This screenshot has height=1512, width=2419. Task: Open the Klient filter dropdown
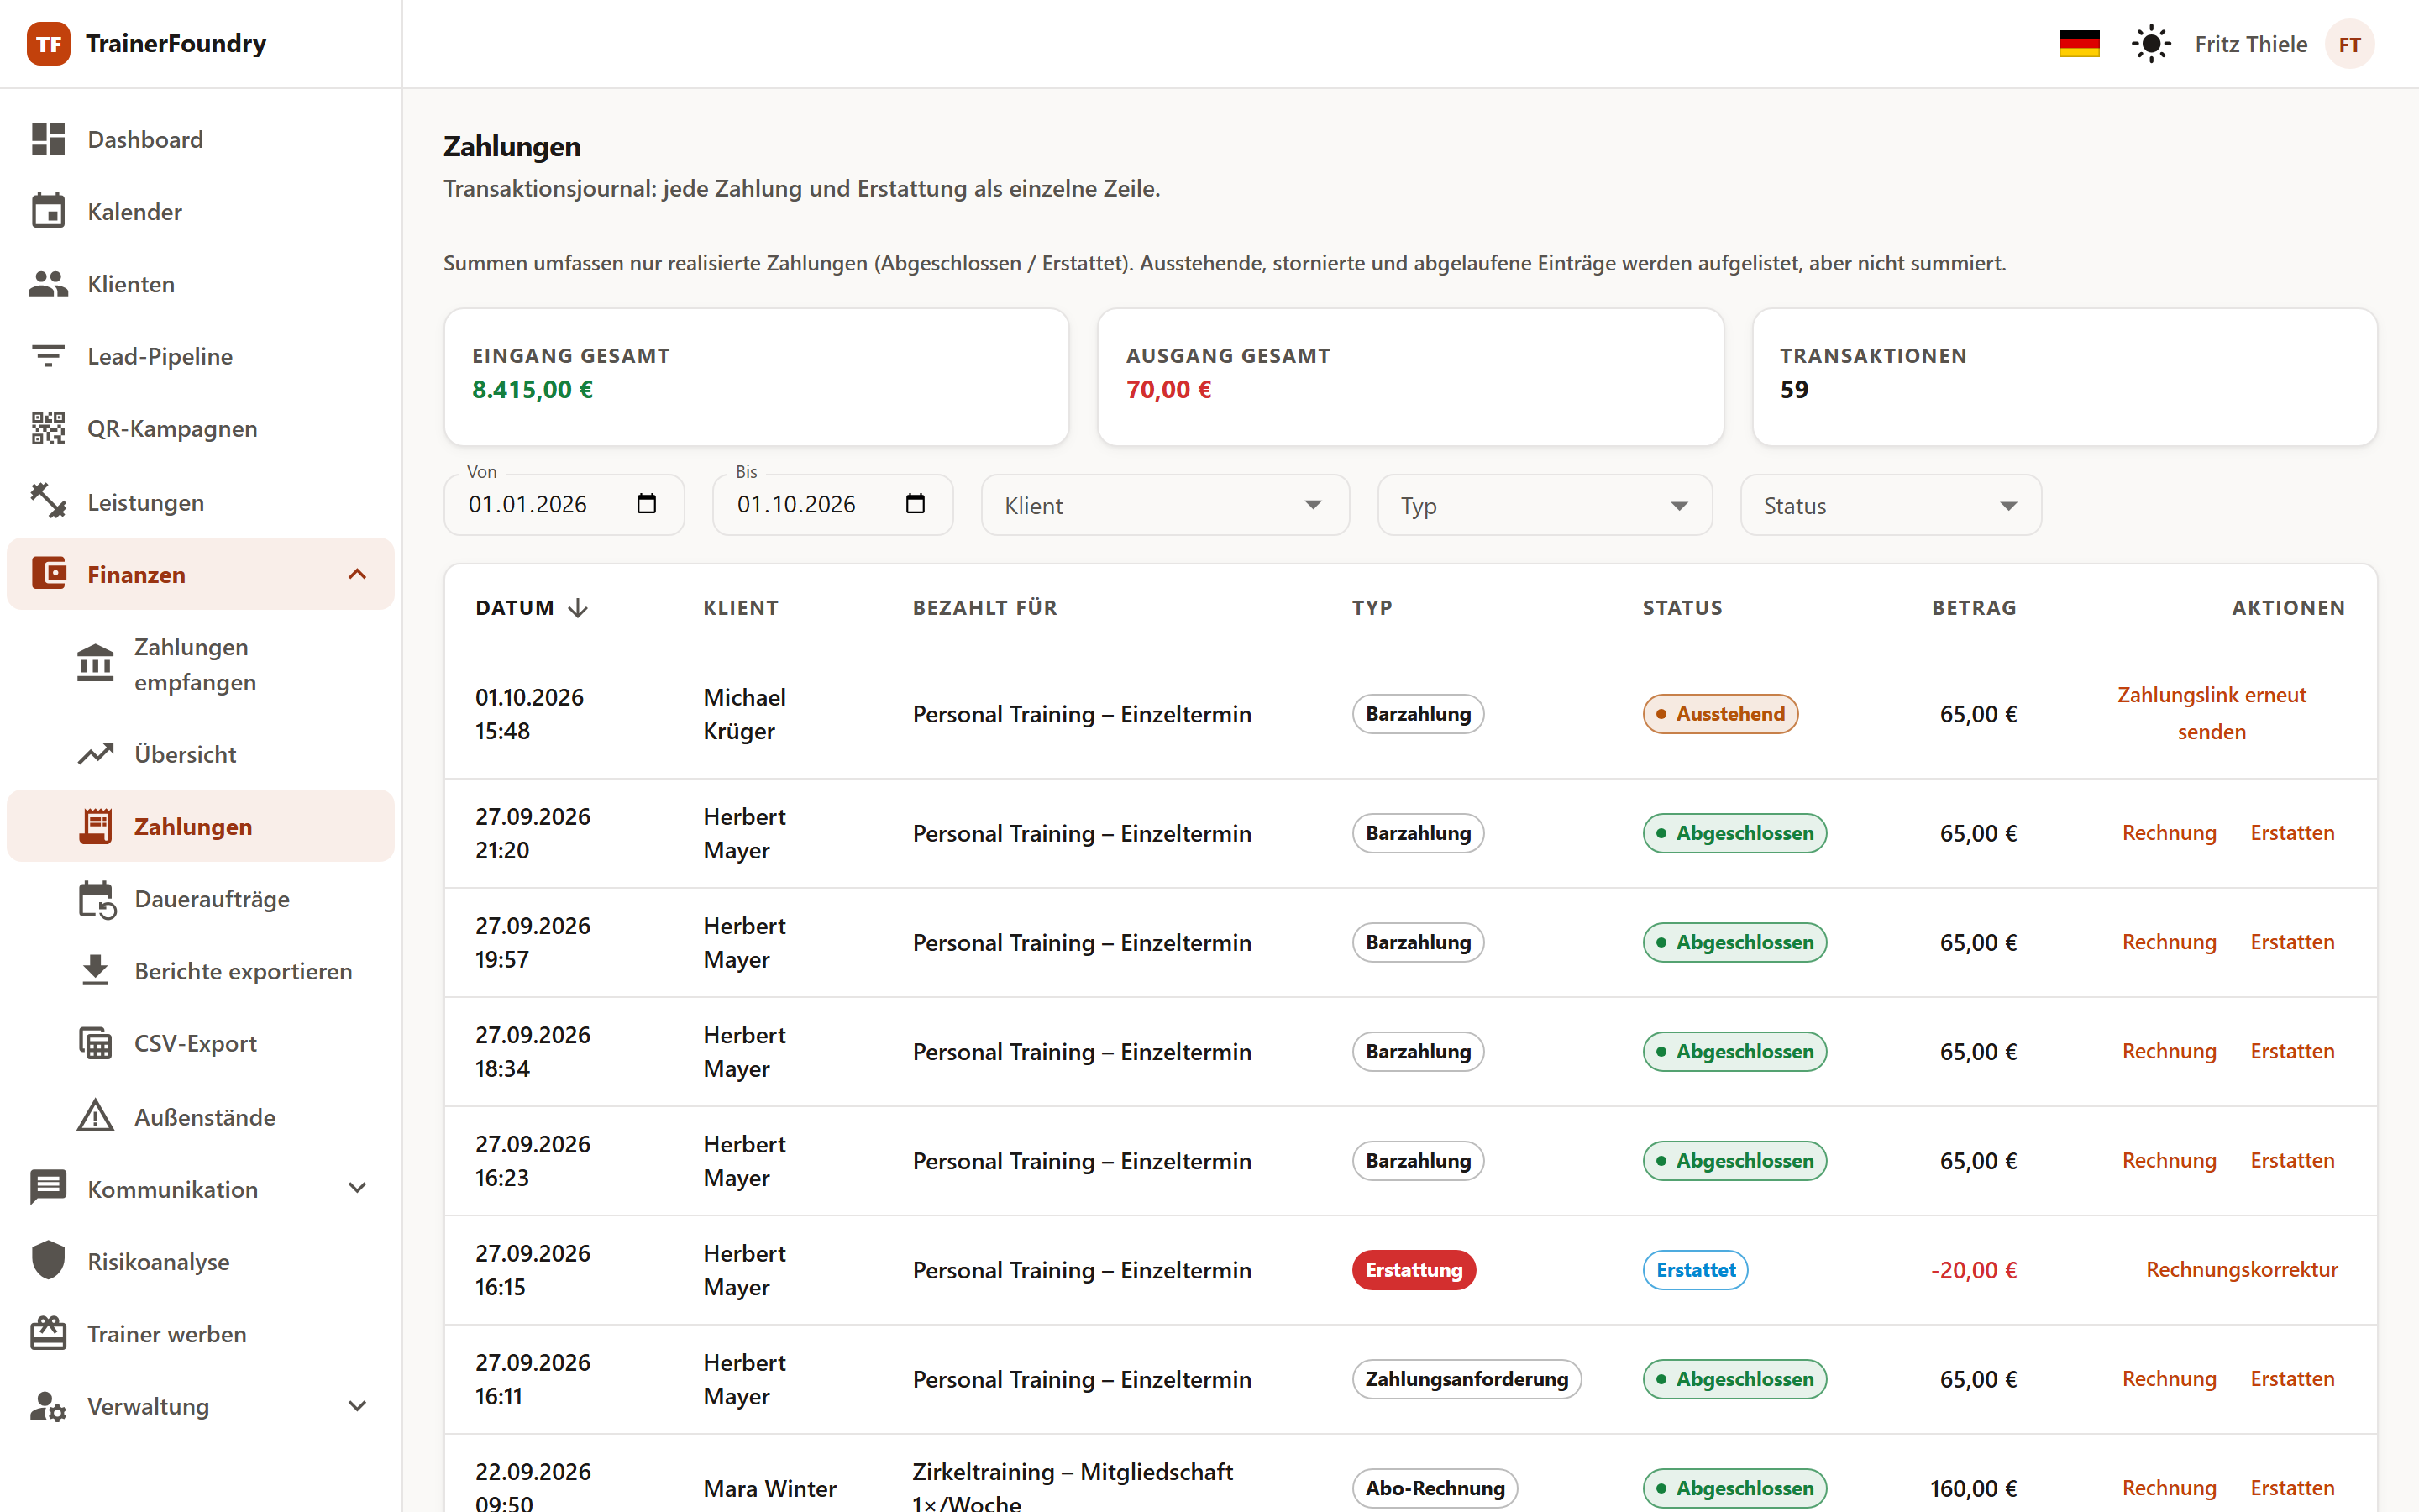1164,505
